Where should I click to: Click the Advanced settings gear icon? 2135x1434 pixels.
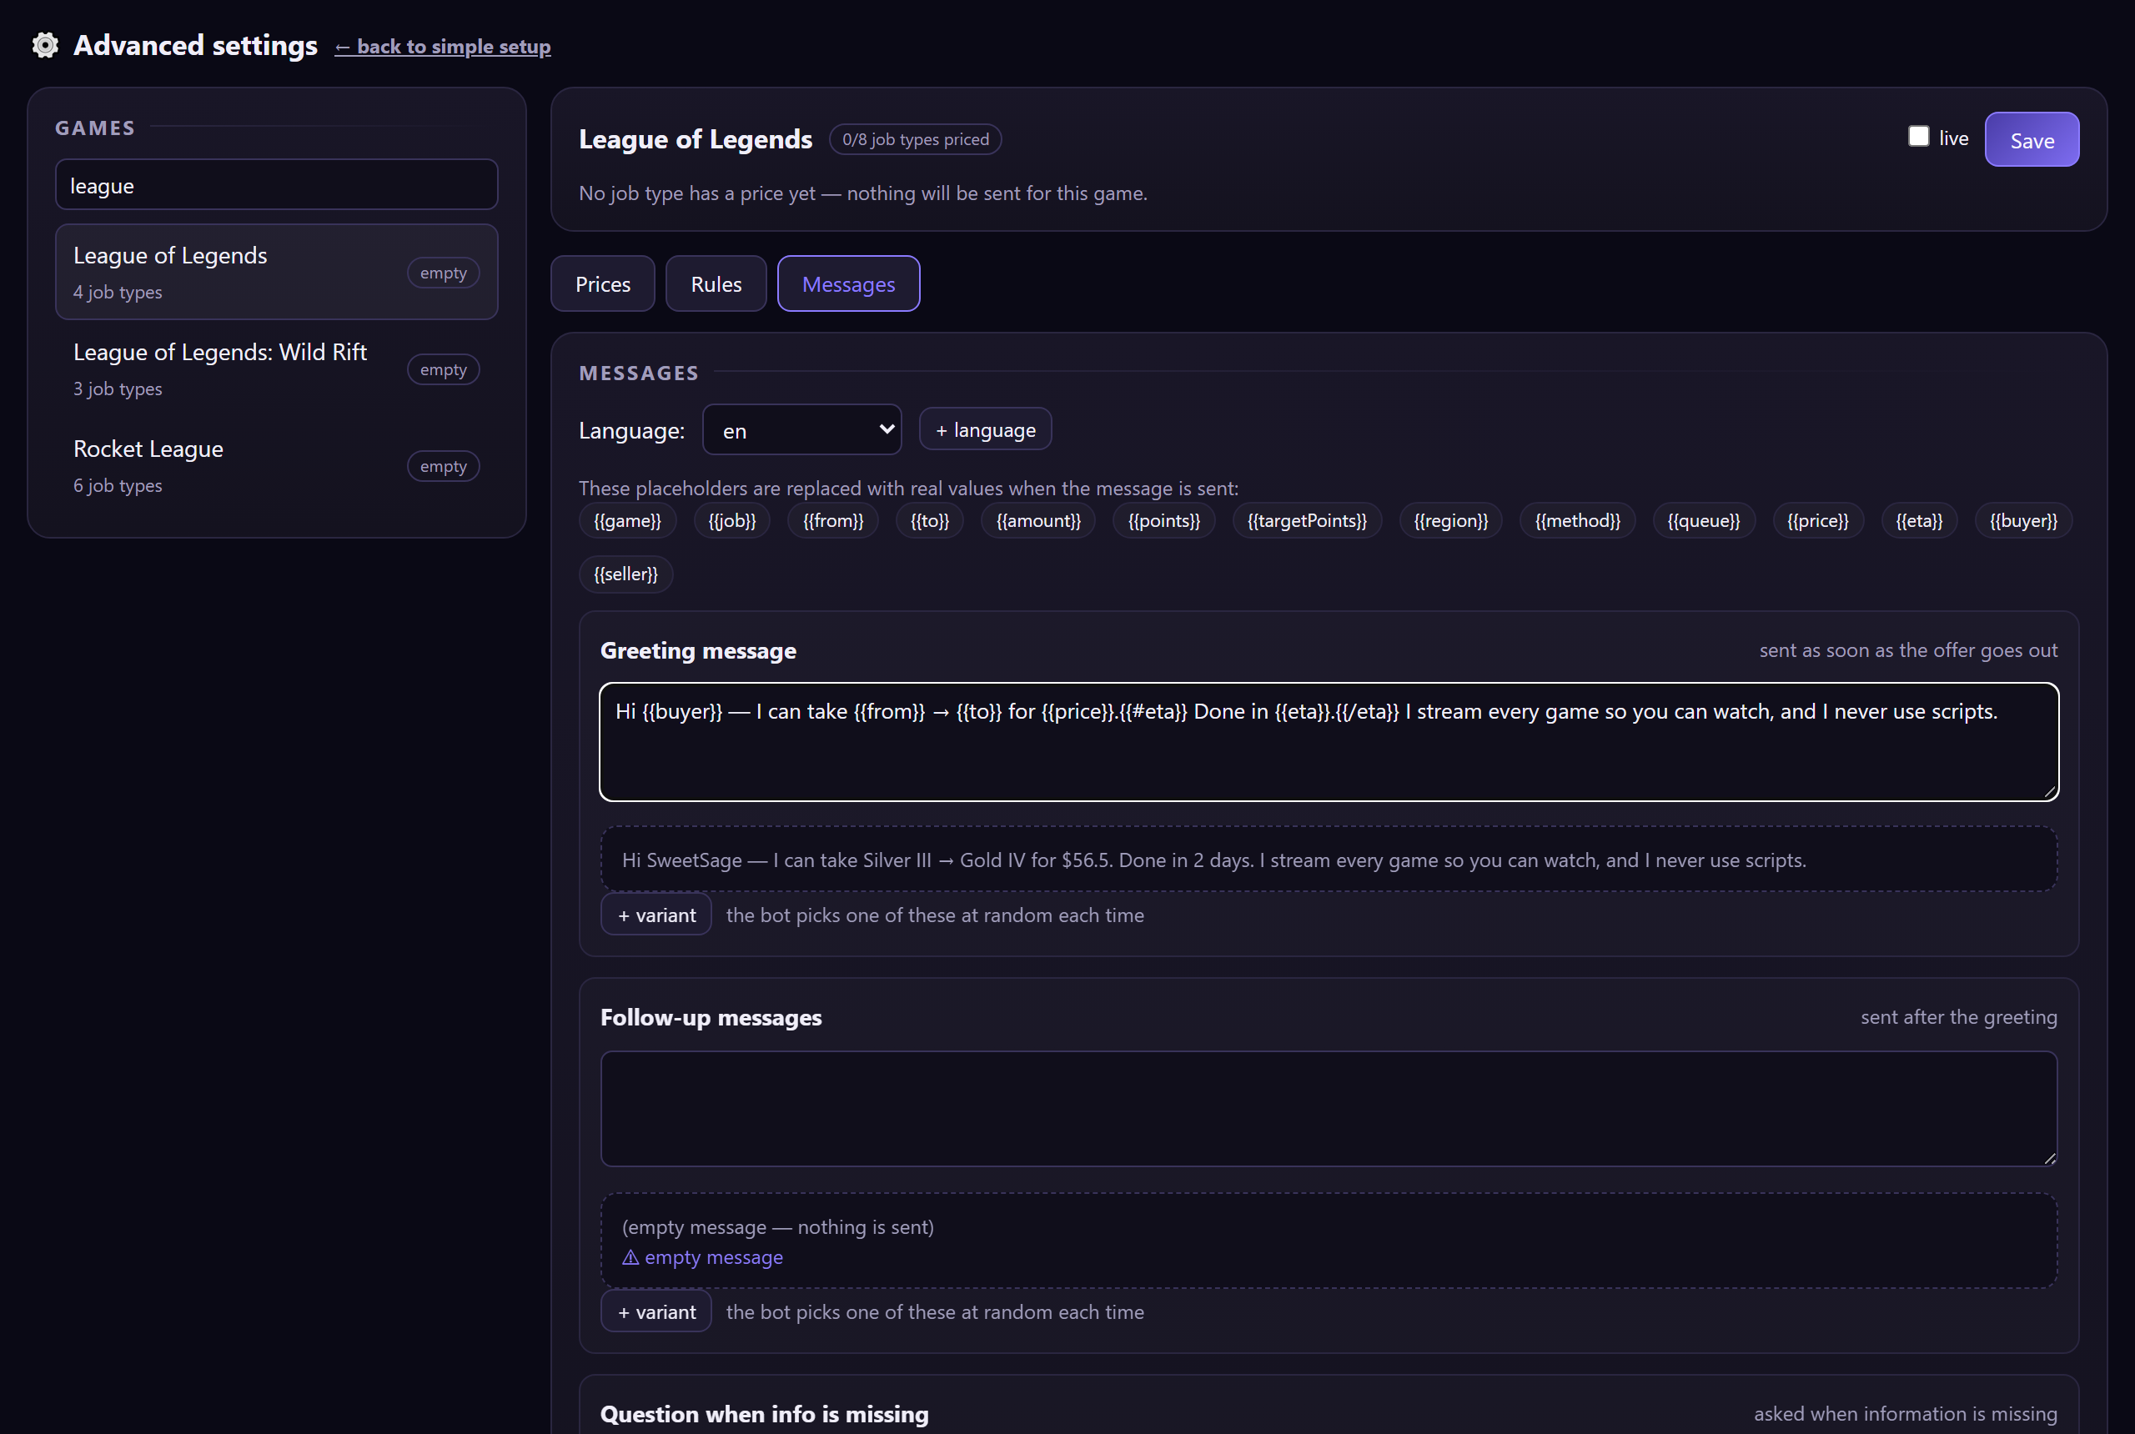point(45,45)
